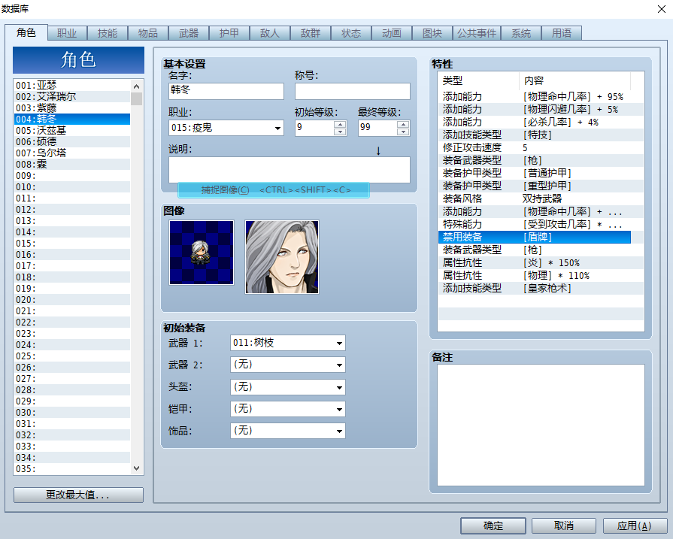Select actor 002:艾泽瑞尔
Screen dimensions: 673x539
72,96
